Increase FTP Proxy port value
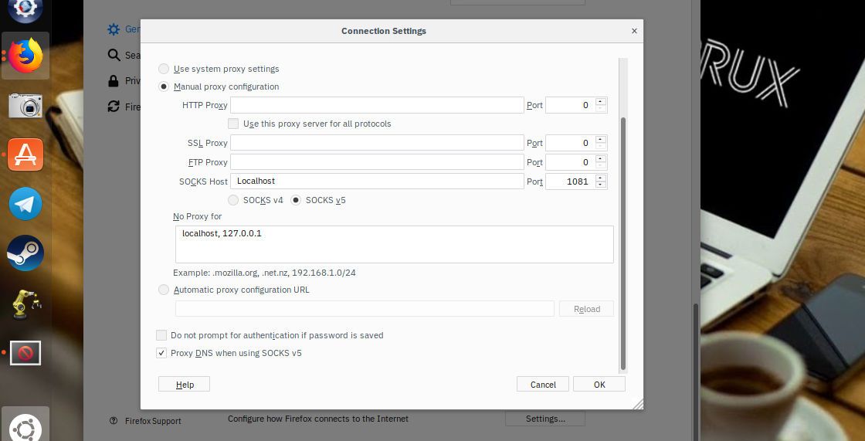Viewport: 865px width, 441px height. click(x=602, y=159)
